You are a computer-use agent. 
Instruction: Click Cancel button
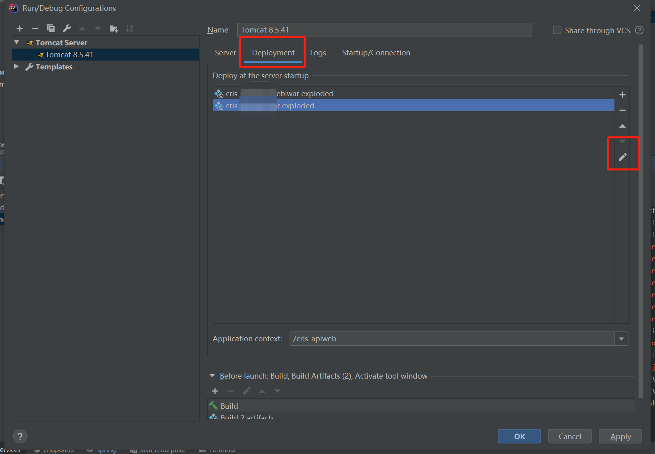tap(570, 436)
